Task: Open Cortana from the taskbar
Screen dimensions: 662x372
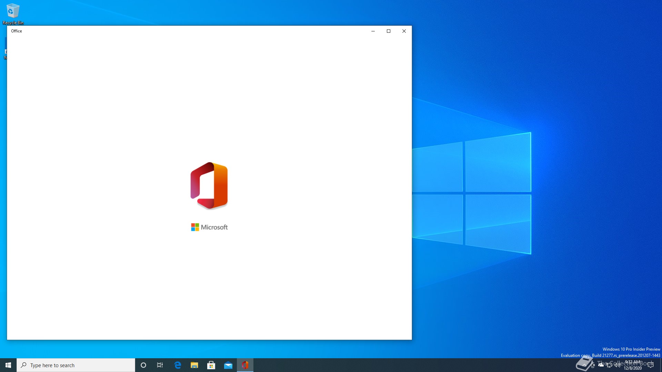Action: (x=143, y=365)
